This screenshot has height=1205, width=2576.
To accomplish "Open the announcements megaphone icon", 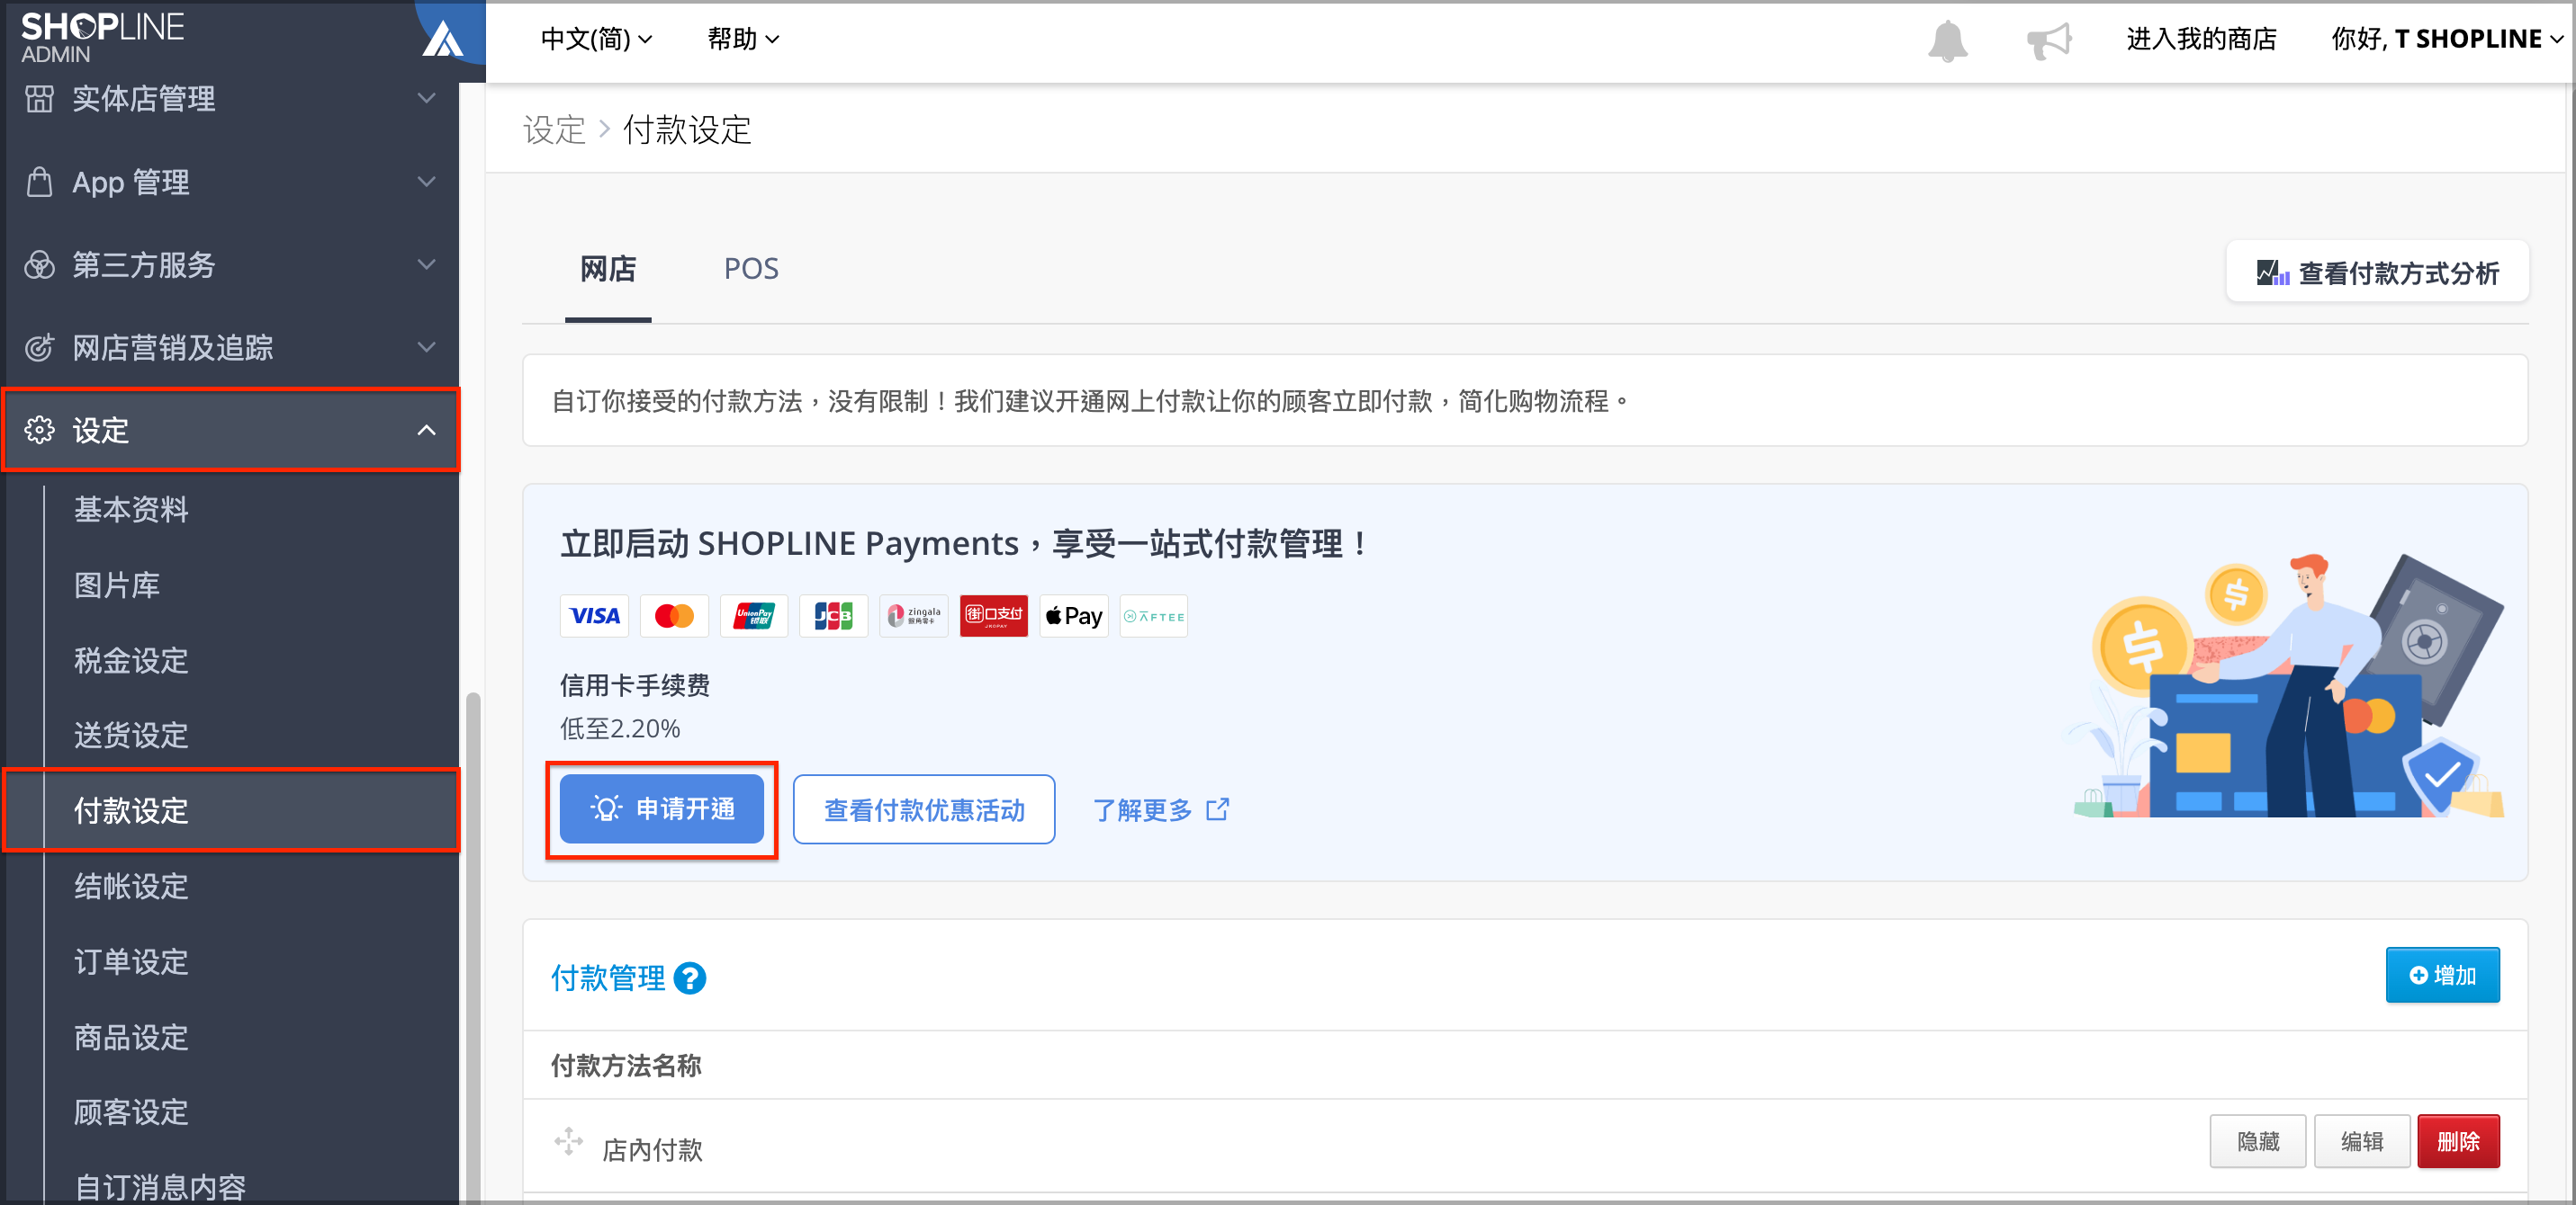I will pos(2049,40).
